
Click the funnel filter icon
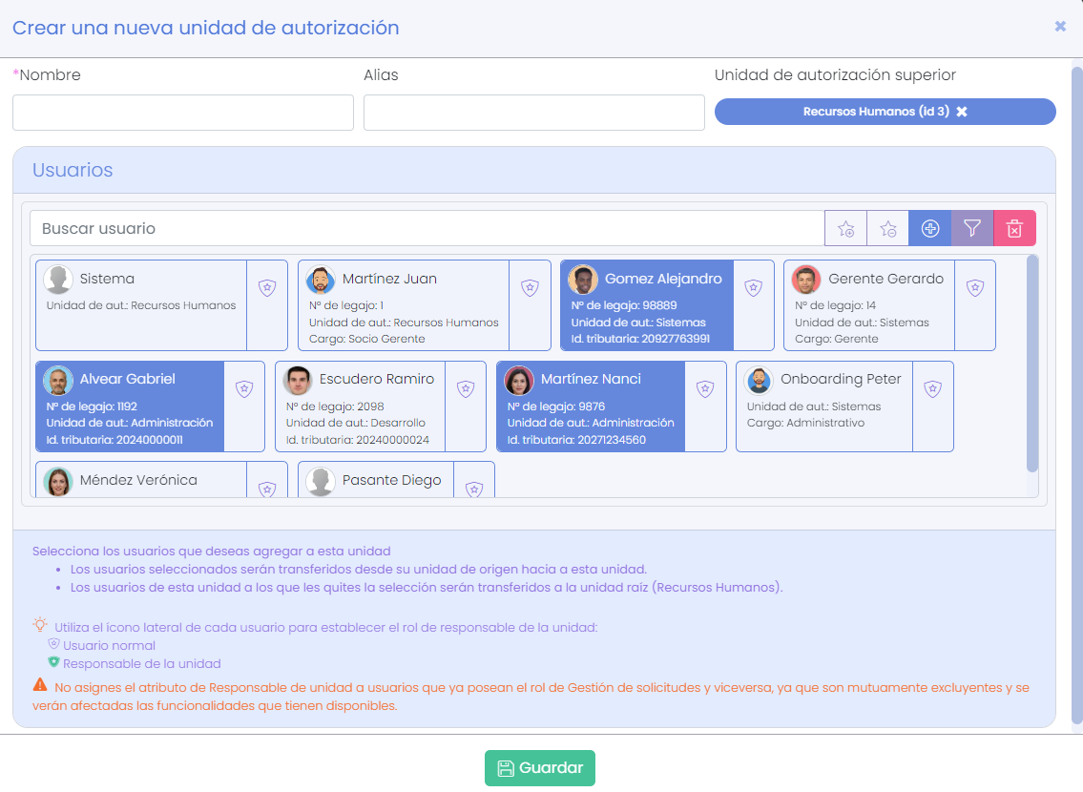[x=972, y=229]
